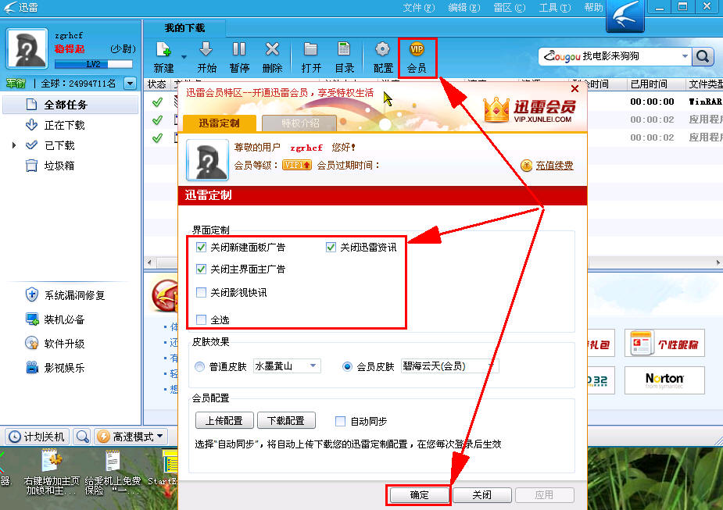Click the Xunlei bird logo at top right
Viewport: 723px width, 510px height.
pyautogui.click(x=625, y=16)
